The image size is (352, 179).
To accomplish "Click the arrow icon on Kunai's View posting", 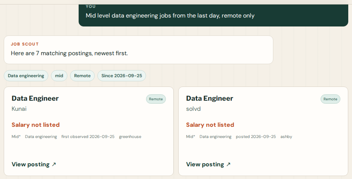I will coord(54,164).
